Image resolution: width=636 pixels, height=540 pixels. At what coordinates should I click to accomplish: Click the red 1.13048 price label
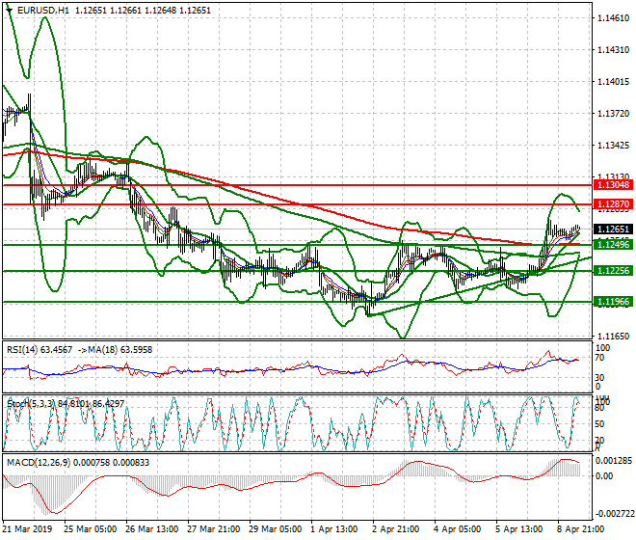pos(613,184)
